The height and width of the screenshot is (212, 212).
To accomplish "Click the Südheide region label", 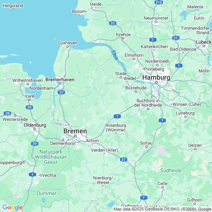I will [171, 170].
